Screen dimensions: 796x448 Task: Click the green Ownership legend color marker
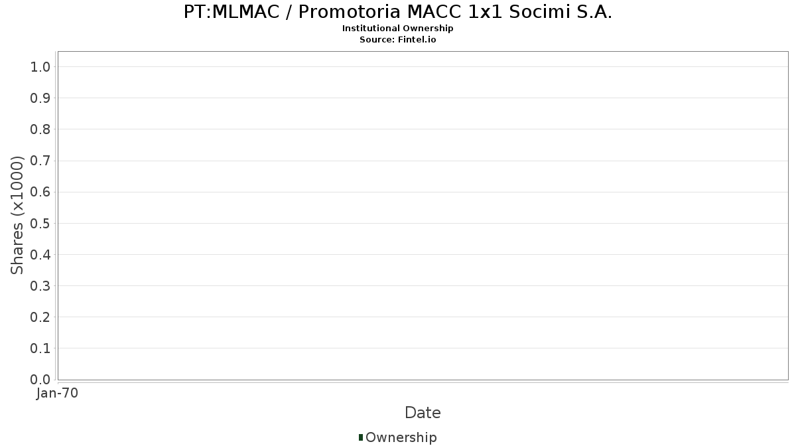pyautogui.click(x=361, y=437)
